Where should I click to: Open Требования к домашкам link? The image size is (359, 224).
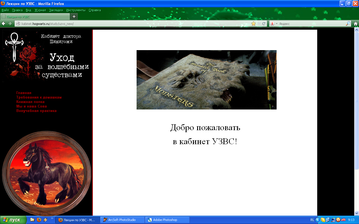coord(39,97)
